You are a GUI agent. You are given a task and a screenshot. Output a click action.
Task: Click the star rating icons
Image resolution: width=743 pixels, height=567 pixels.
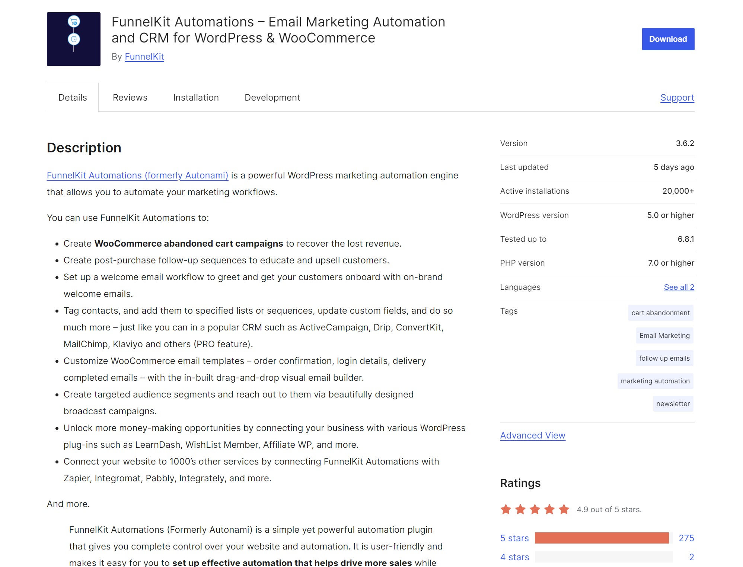(535, 509)
